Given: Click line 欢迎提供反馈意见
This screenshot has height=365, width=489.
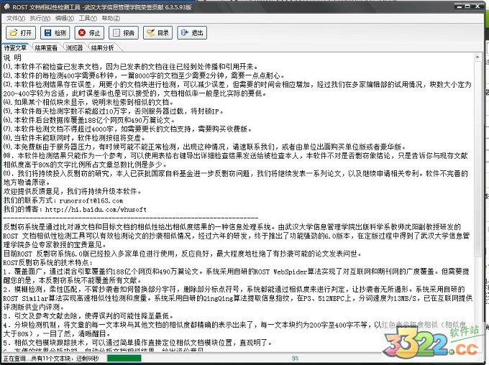Looking at the screenshot, I should tap(73, 191).
